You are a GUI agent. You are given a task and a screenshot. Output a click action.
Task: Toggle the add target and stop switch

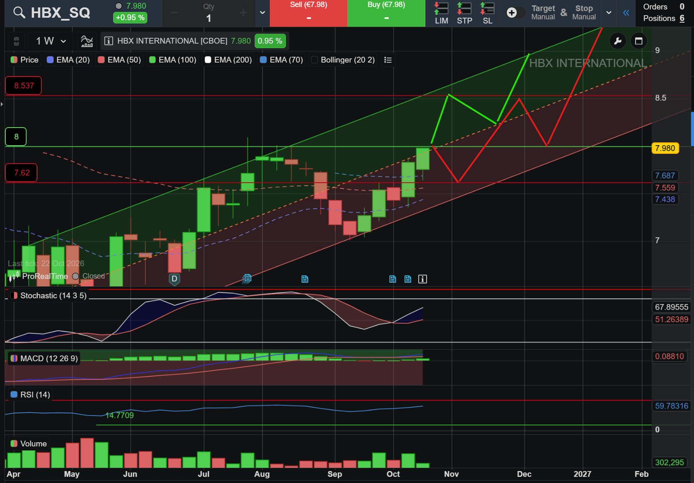(x=515, y=13)
